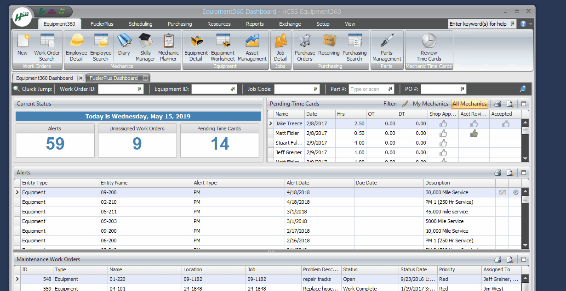Screen dimensions: 566x291
Task: Select the My Mechanics filter
Action: tap(430, 104)
